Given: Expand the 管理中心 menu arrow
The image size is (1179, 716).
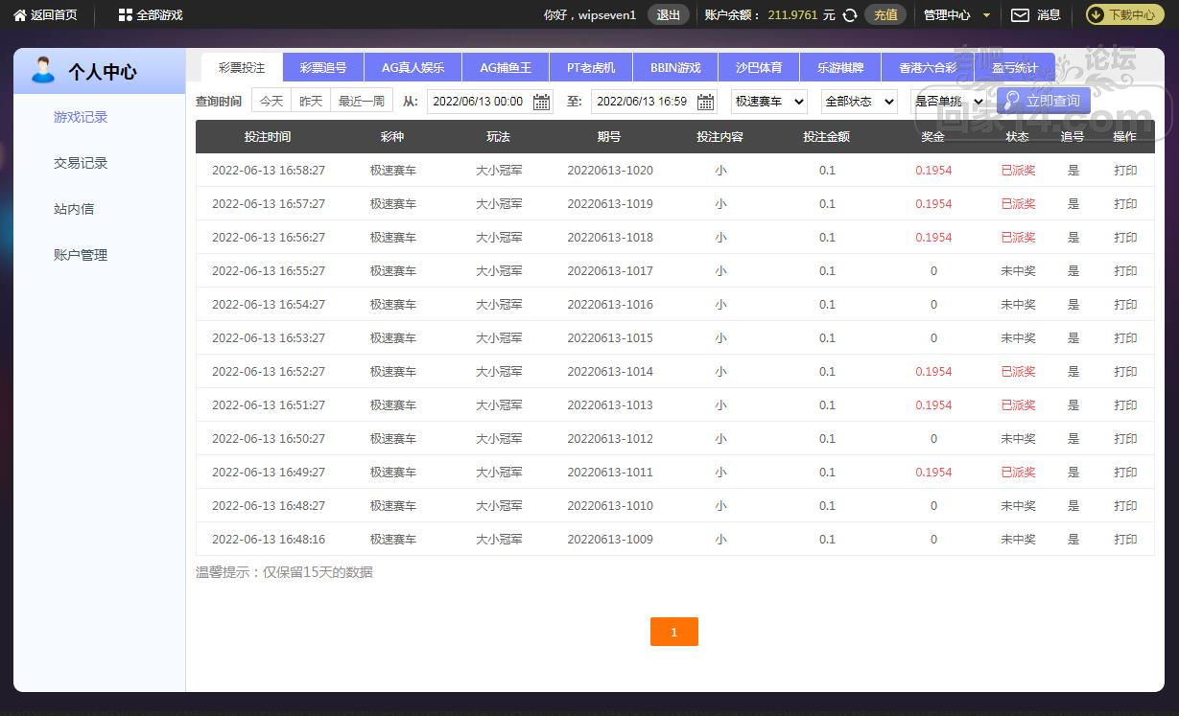Looking at the screenshot, I should point(986,15).
